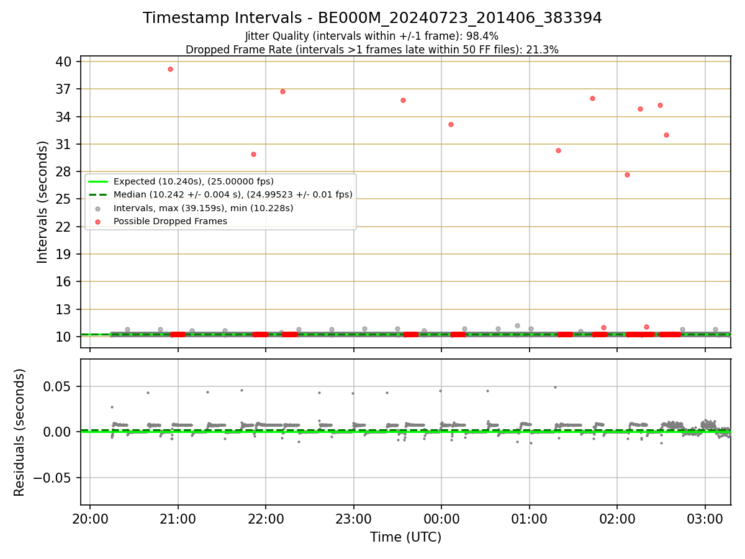This screenshot has width=745, height=559.
Task: Click the 'Intervals, max (39.159s)' legend entry
Action: [204, 208]
